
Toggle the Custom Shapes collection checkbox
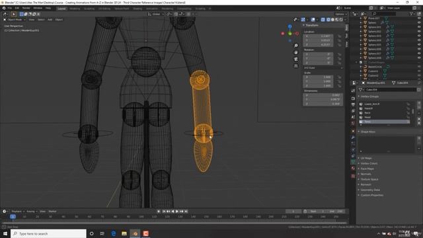tap(361, 62)
